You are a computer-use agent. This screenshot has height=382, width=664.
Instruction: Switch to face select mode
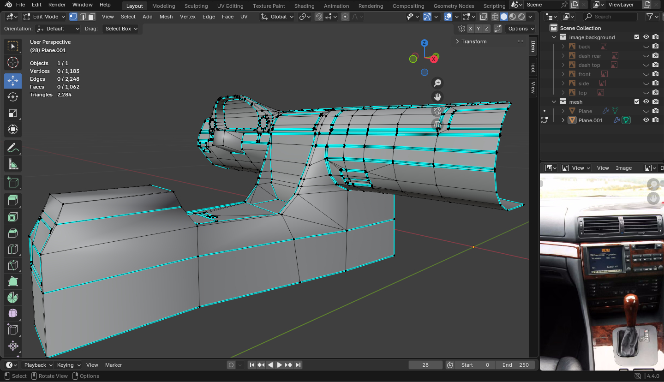pos(92,17)
